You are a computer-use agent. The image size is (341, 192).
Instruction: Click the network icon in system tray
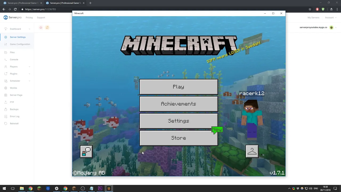pyautogui.click(x=306, y=189)
